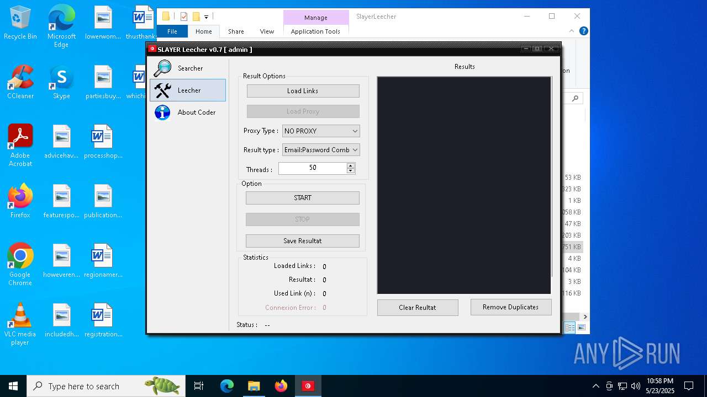Open File Explorer from taskbar
Viewport: 707px width, 397px height.
[254, 386]
